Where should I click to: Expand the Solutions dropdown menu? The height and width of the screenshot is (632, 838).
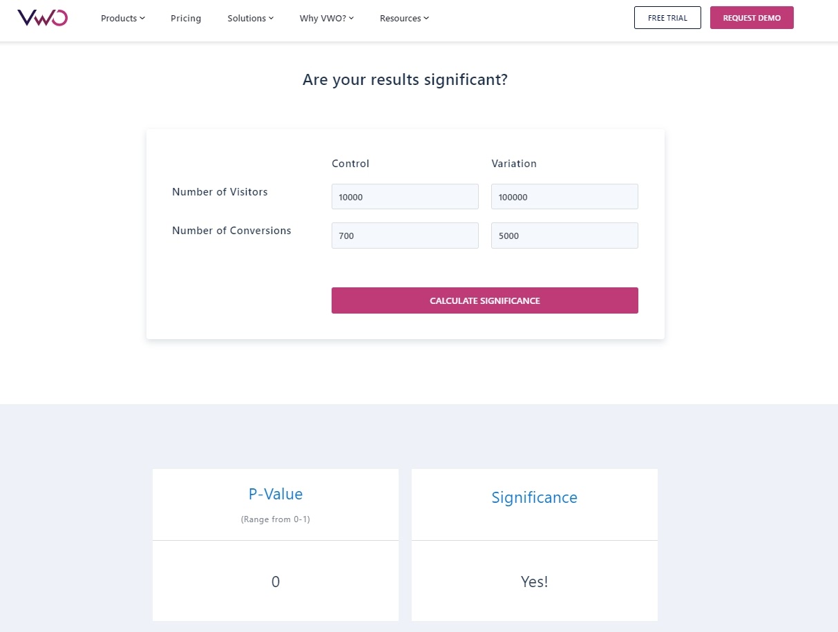pos(251,19)
